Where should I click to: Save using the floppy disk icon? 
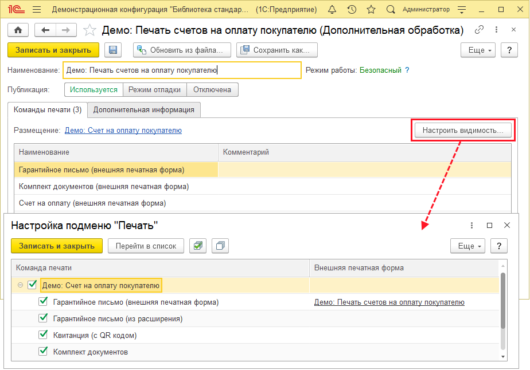113,50
